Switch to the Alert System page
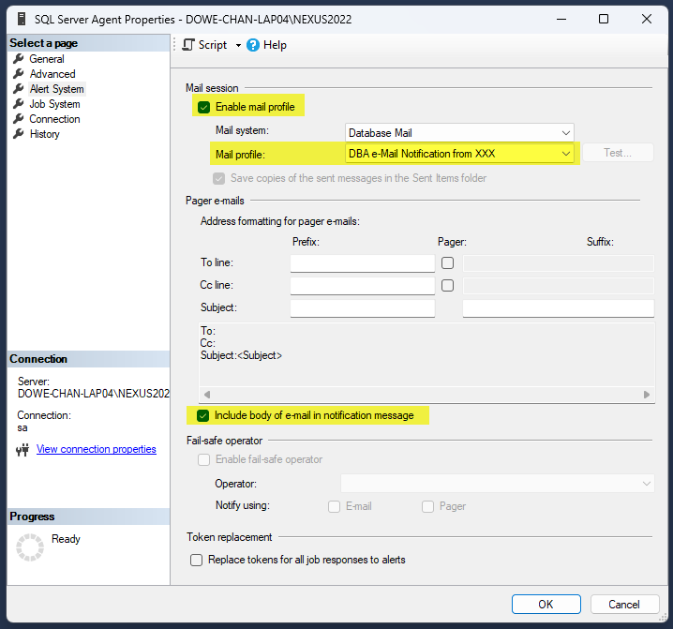 pos(56,89)
